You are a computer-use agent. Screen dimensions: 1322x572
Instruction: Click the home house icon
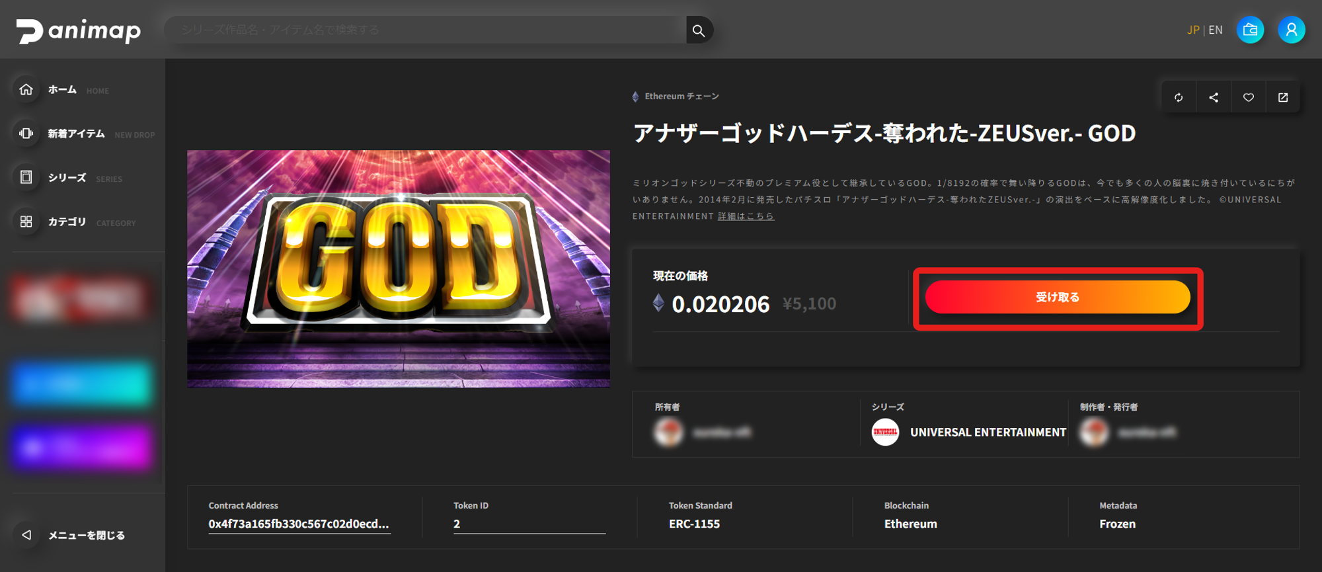26,89
